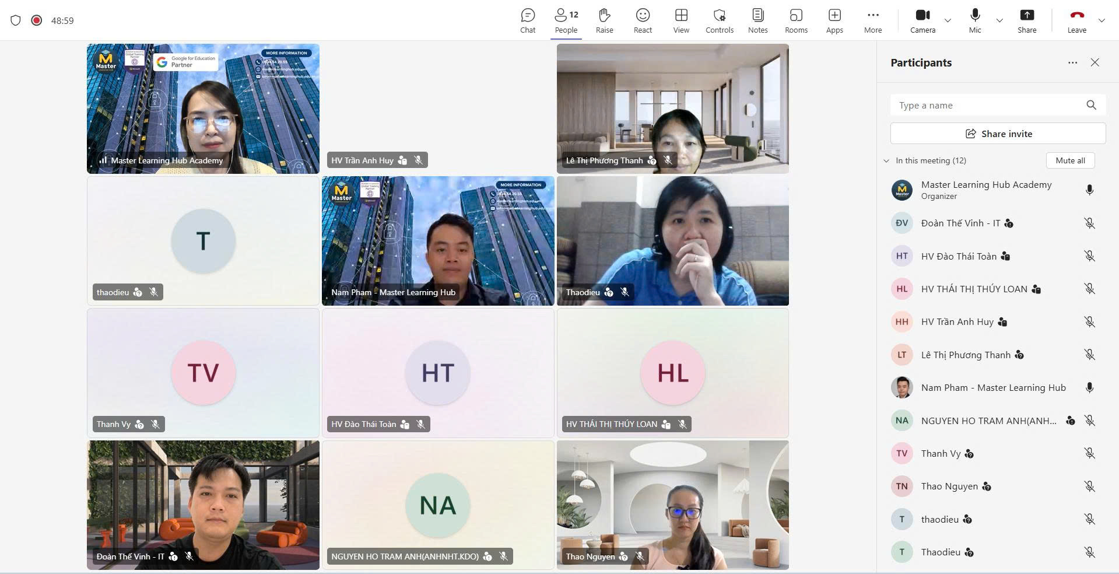
Task: Open the Apps menu
Action: (834, 20)
